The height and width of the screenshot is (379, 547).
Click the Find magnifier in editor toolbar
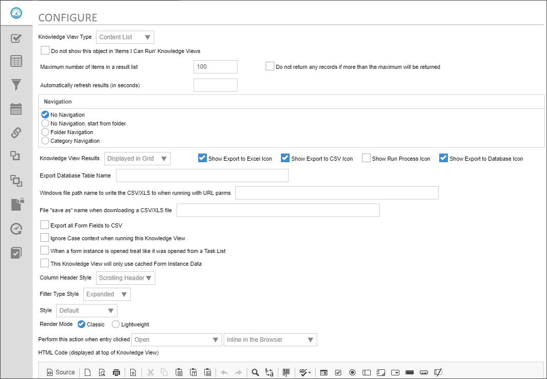255,372
